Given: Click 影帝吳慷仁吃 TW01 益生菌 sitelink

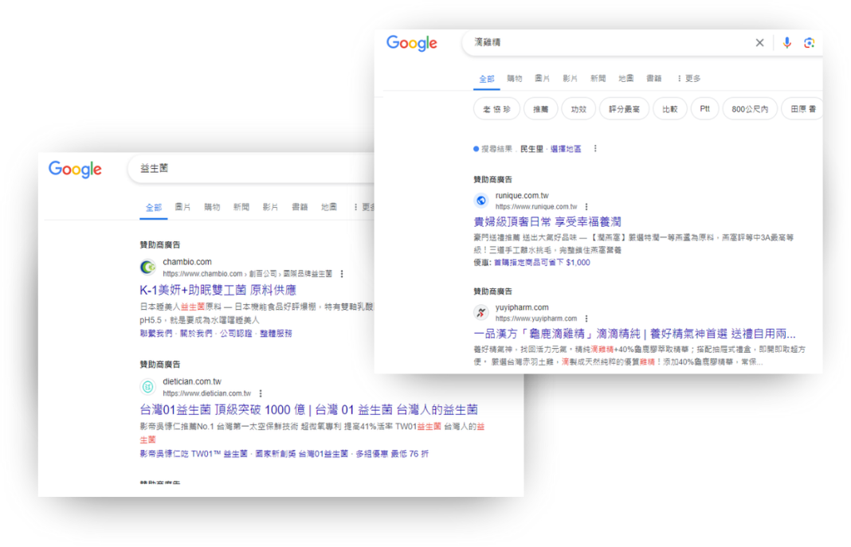Looking at the screenshot, I should click(x=194, y=454).
